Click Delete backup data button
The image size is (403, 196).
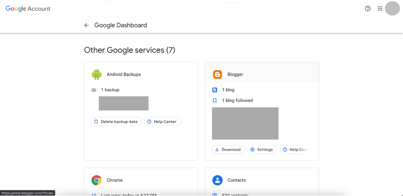tap(116, 122)
